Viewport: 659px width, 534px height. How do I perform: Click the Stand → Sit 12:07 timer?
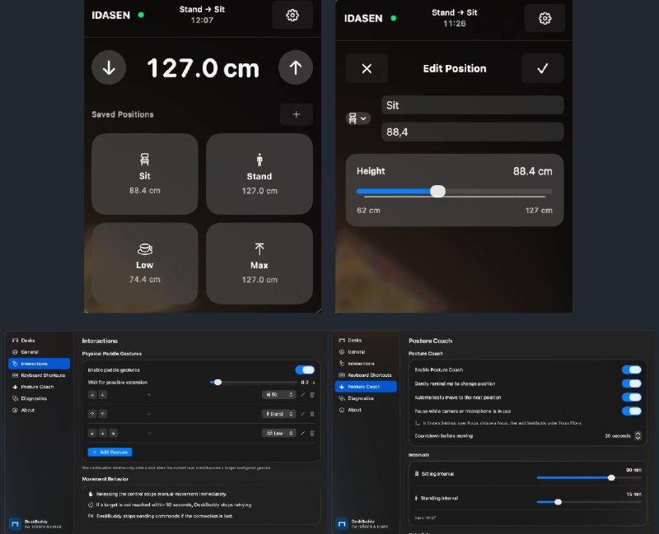[202, 15]
